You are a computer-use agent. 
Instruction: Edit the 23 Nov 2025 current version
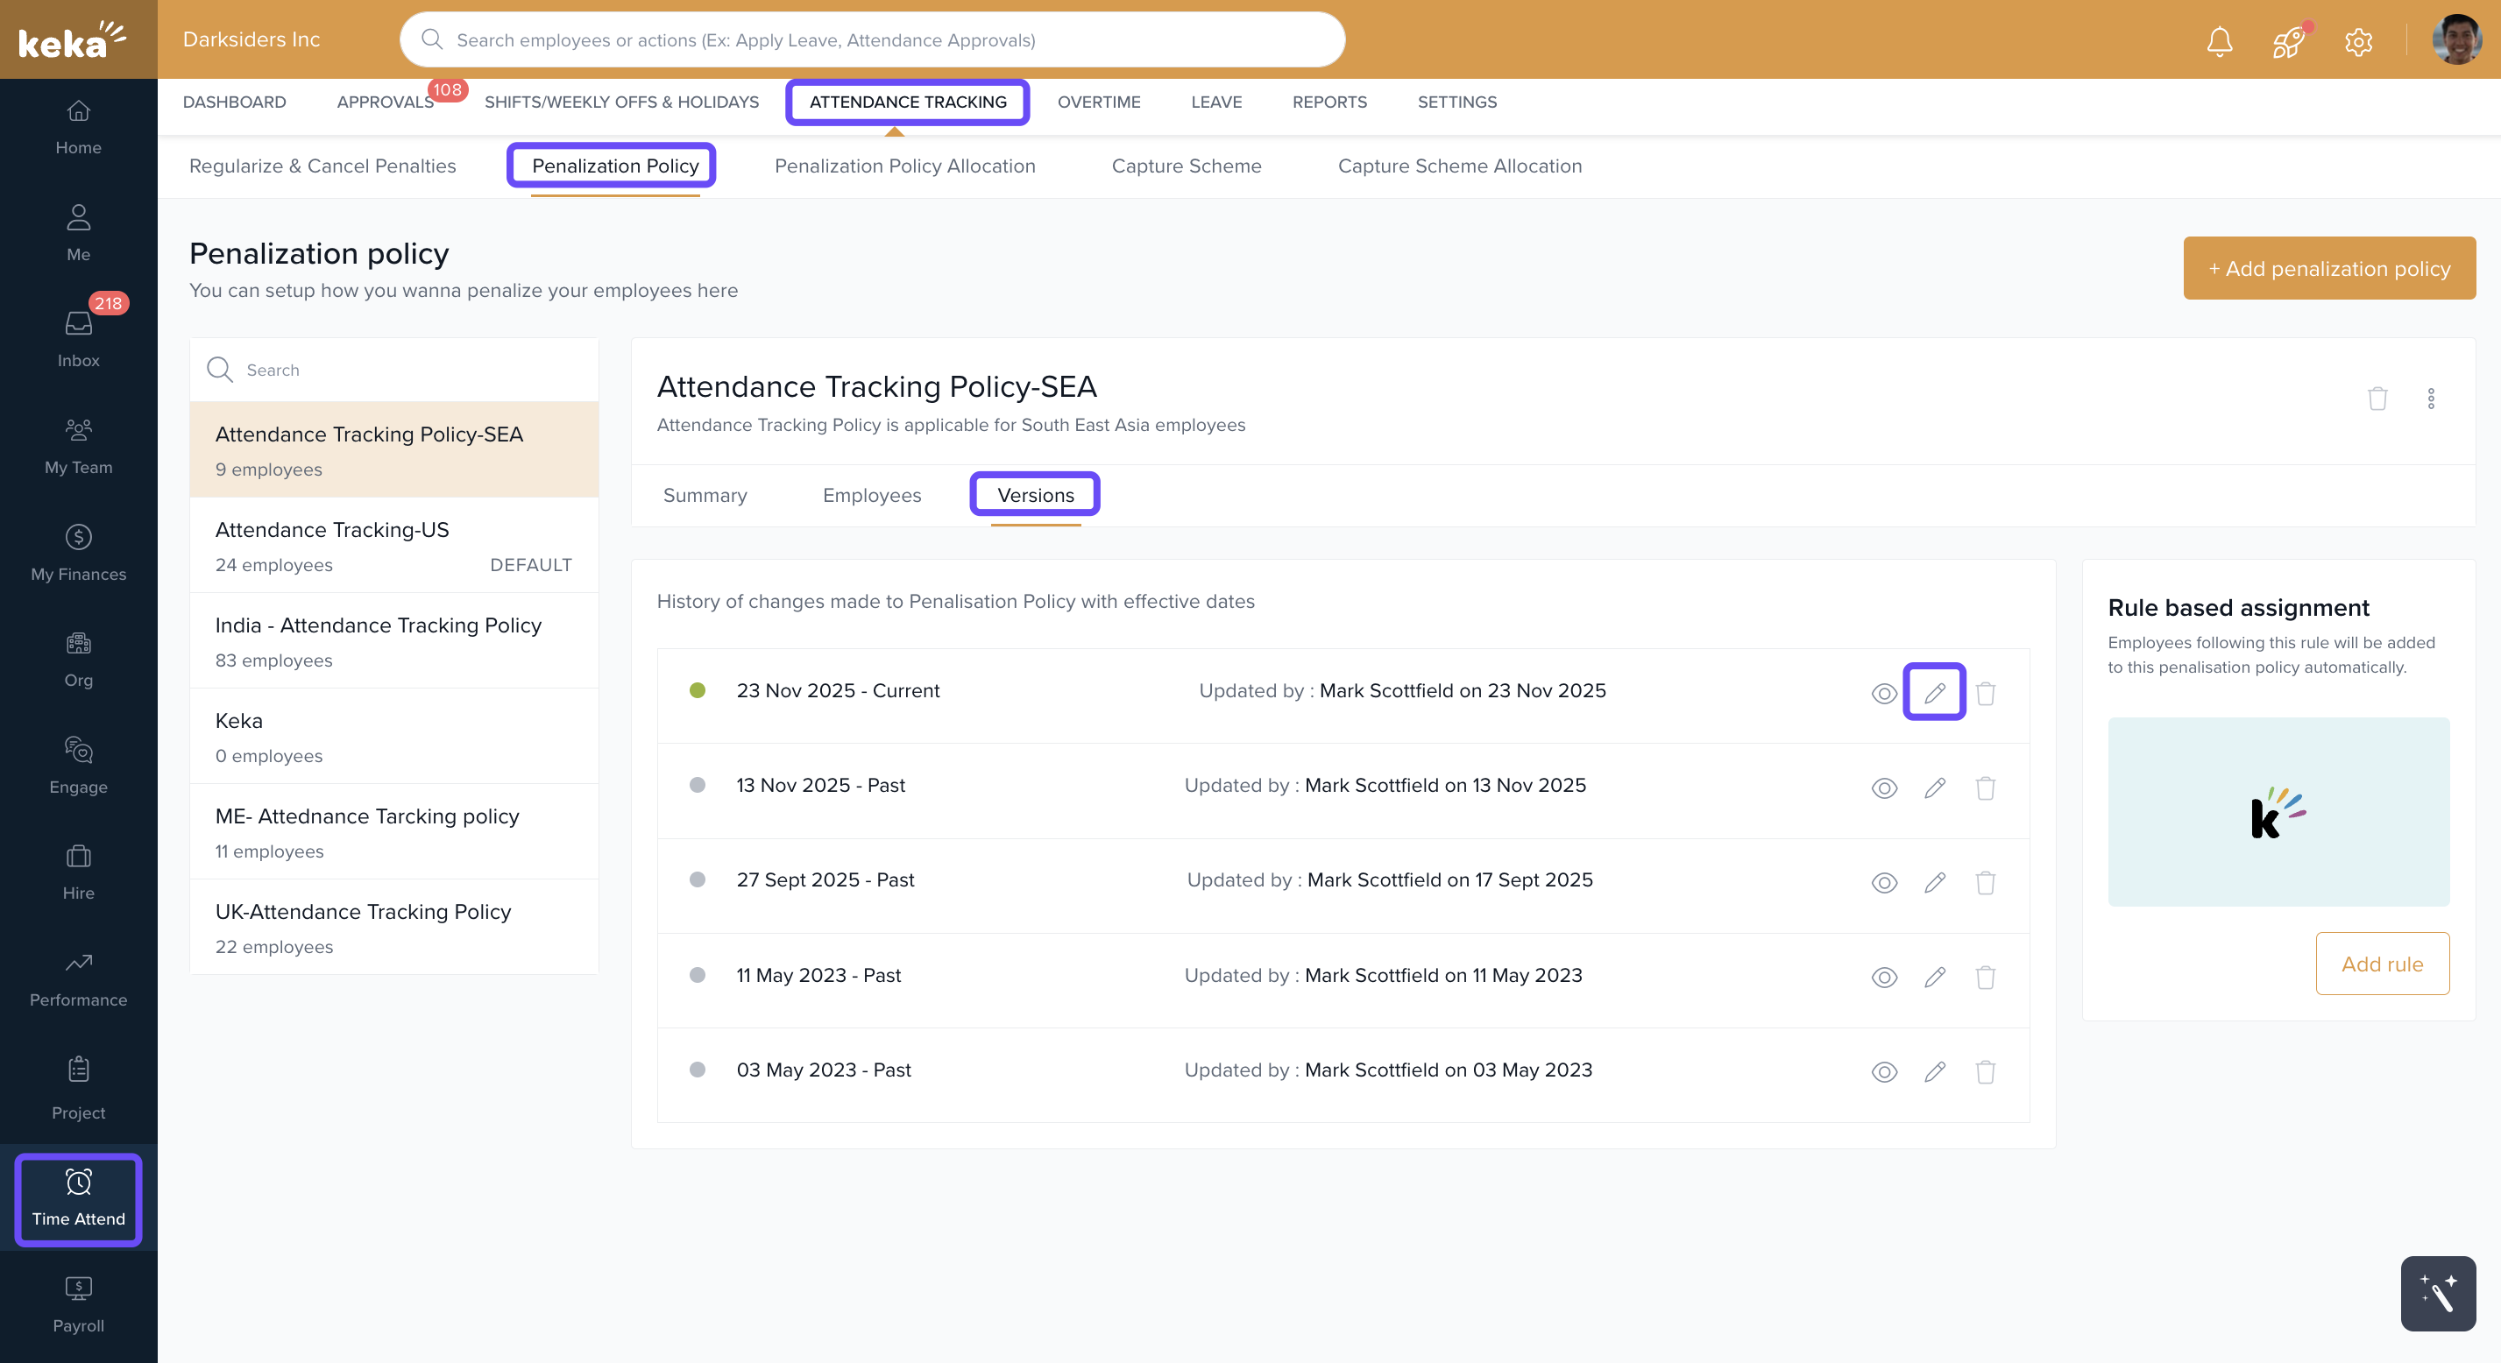pos(1934,692)
